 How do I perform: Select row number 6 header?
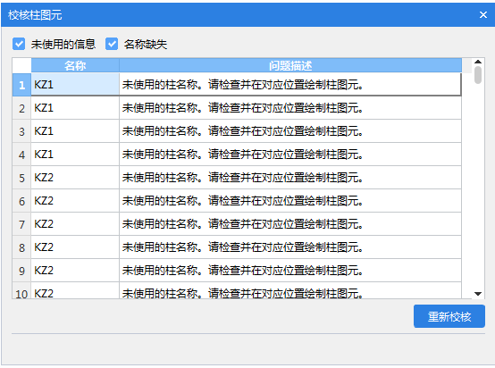coord(21,201)
